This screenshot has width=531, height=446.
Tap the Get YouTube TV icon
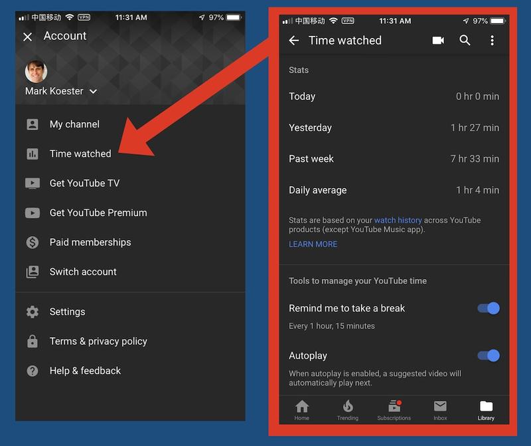[33, 183]
